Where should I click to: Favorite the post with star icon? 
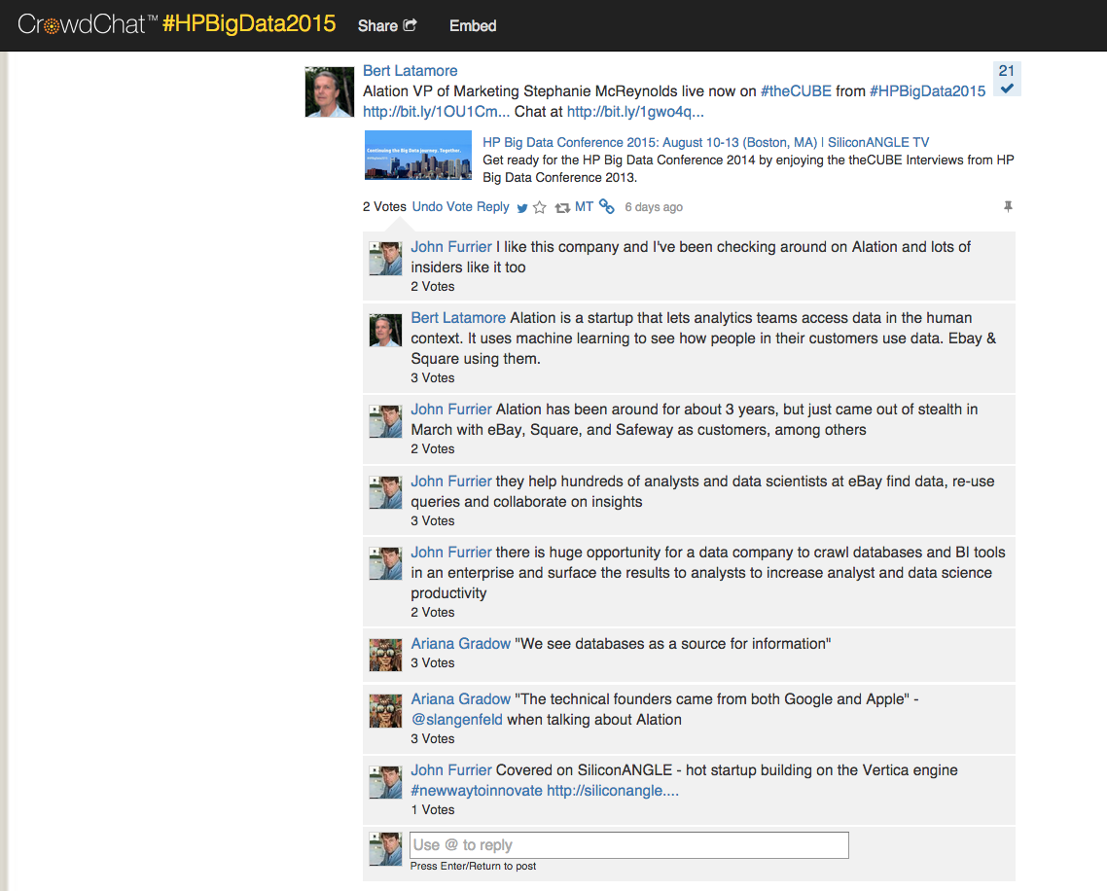point(540,207)
